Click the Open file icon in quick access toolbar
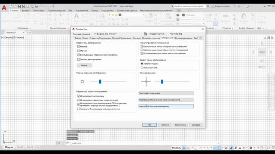Screen dimensions: 275x154 [x=15, y=6]
